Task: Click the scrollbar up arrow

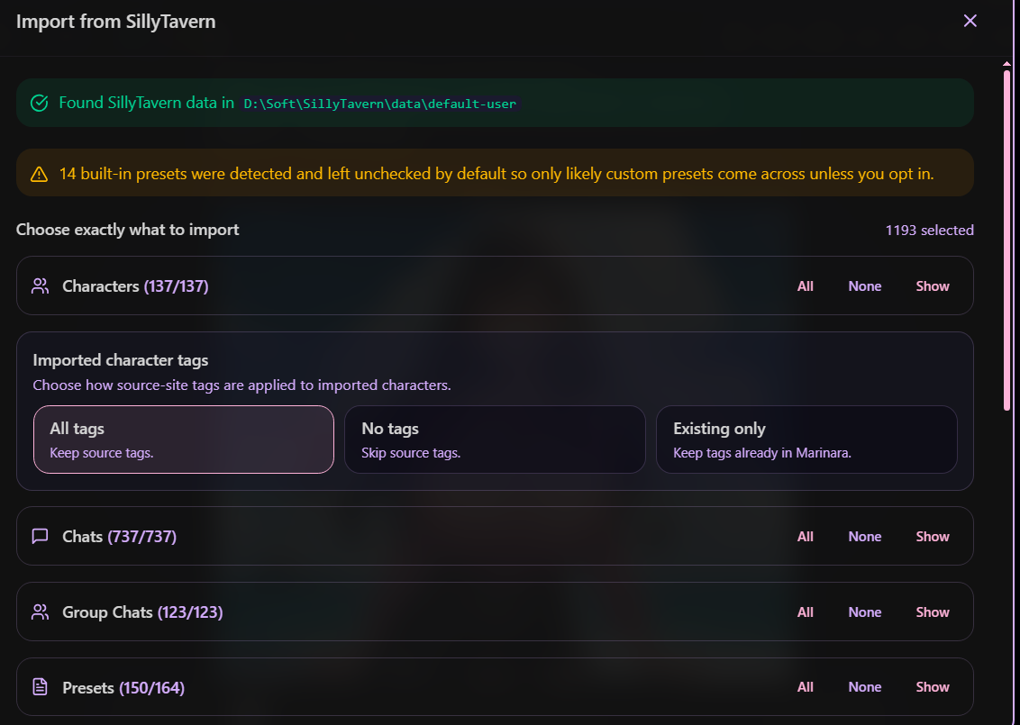Action: point(1007,64)
